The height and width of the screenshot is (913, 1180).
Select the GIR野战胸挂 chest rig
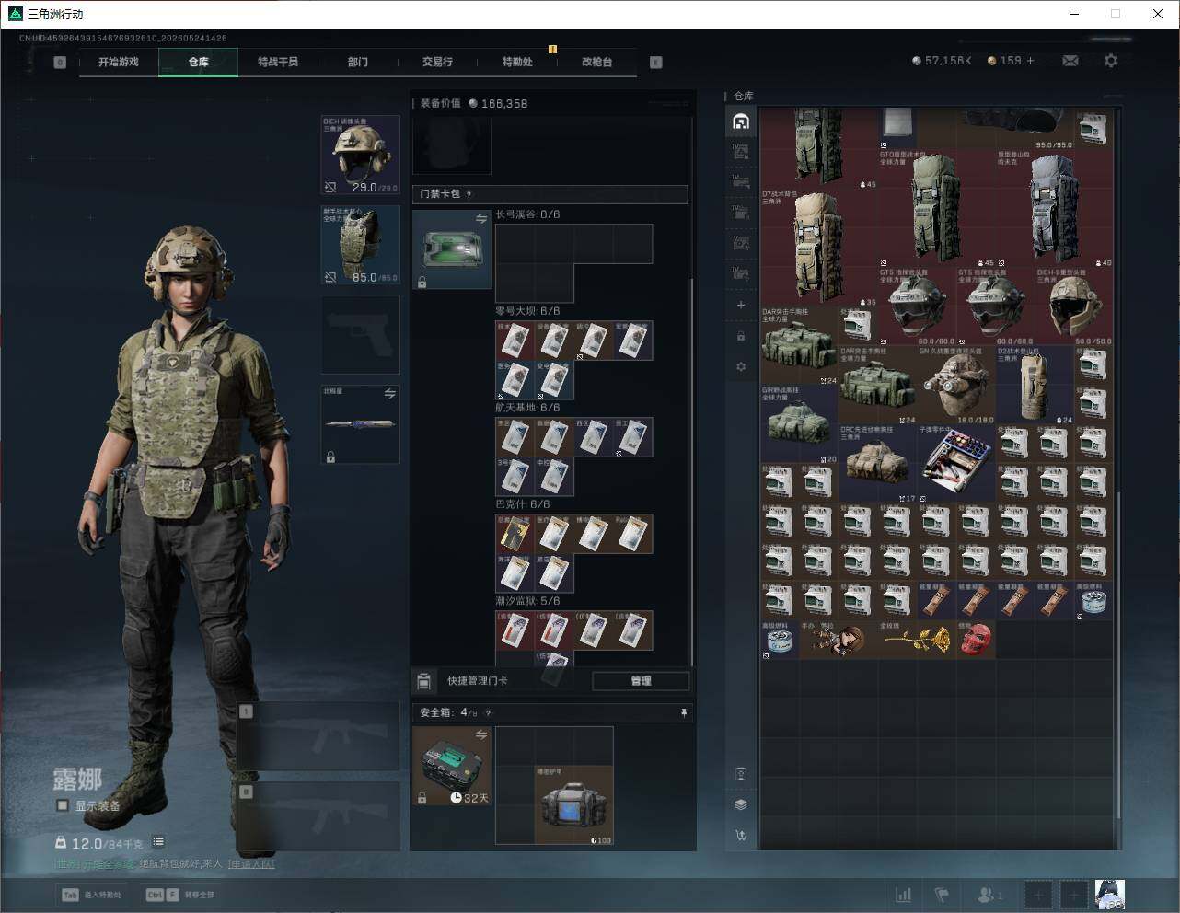tap(800, 424)
